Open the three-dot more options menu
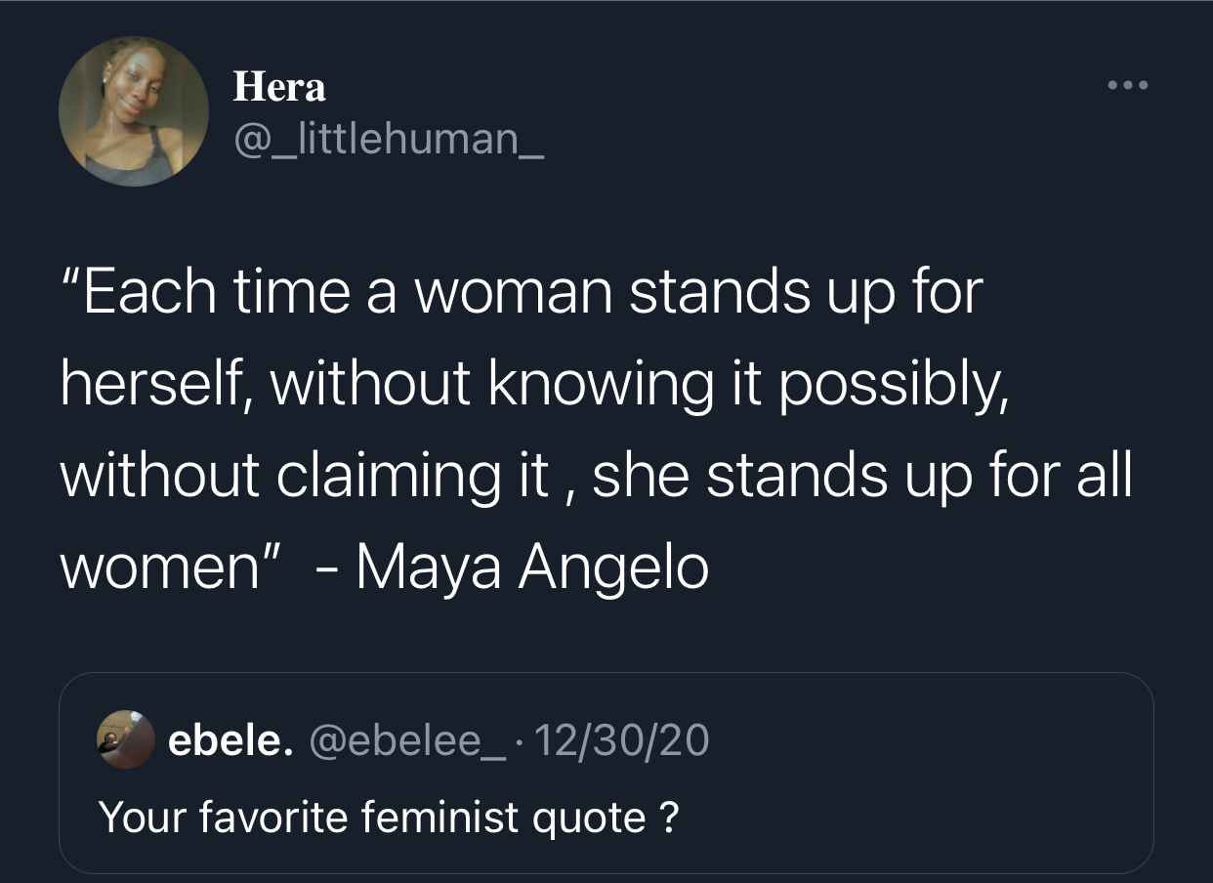This screenshot has width=1213, height=883. [x=1129, y=85]
